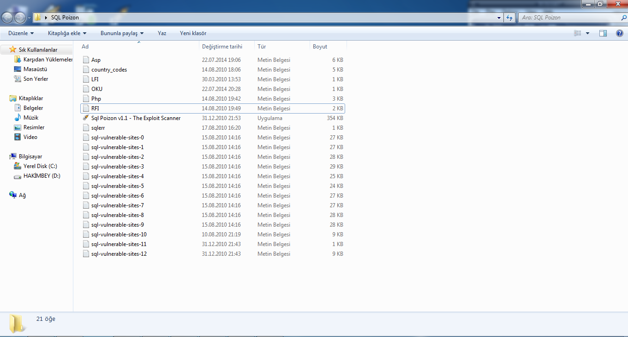Open Son Yerler in the sidebar

tap(36, 79)
